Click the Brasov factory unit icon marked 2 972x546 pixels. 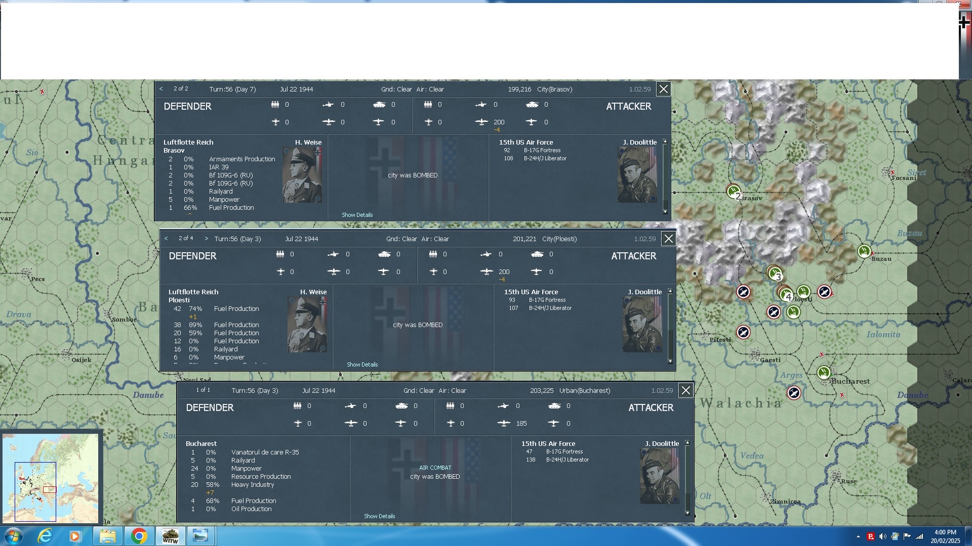(x=734, y=192)
